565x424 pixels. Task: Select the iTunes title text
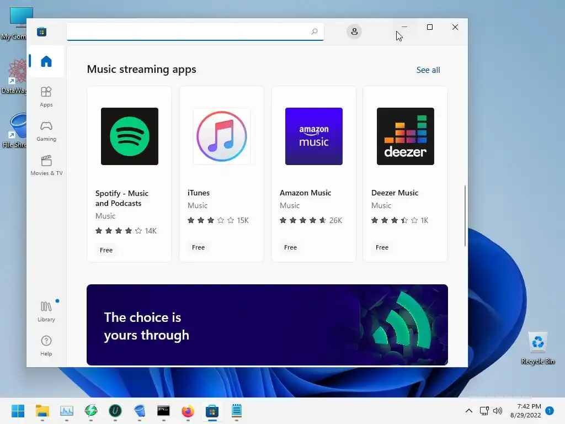[199, 193]
